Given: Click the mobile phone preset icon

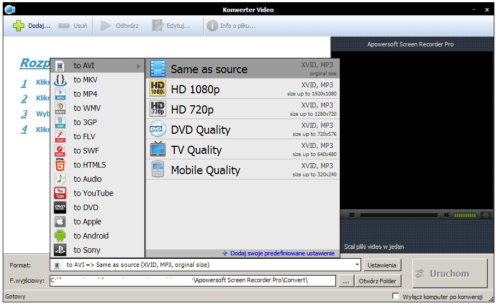Looking at the screenshot, I should [157, 169].
